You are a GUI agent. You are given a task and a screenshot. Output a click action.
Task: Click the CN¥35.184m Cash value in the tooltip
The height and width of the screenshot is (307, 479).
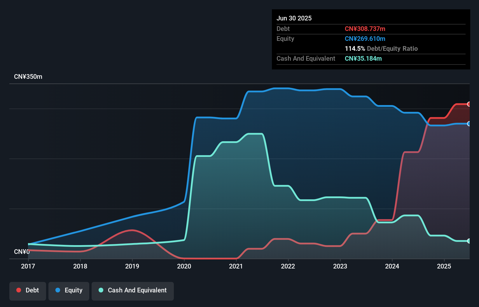click(x=363, y=58)
